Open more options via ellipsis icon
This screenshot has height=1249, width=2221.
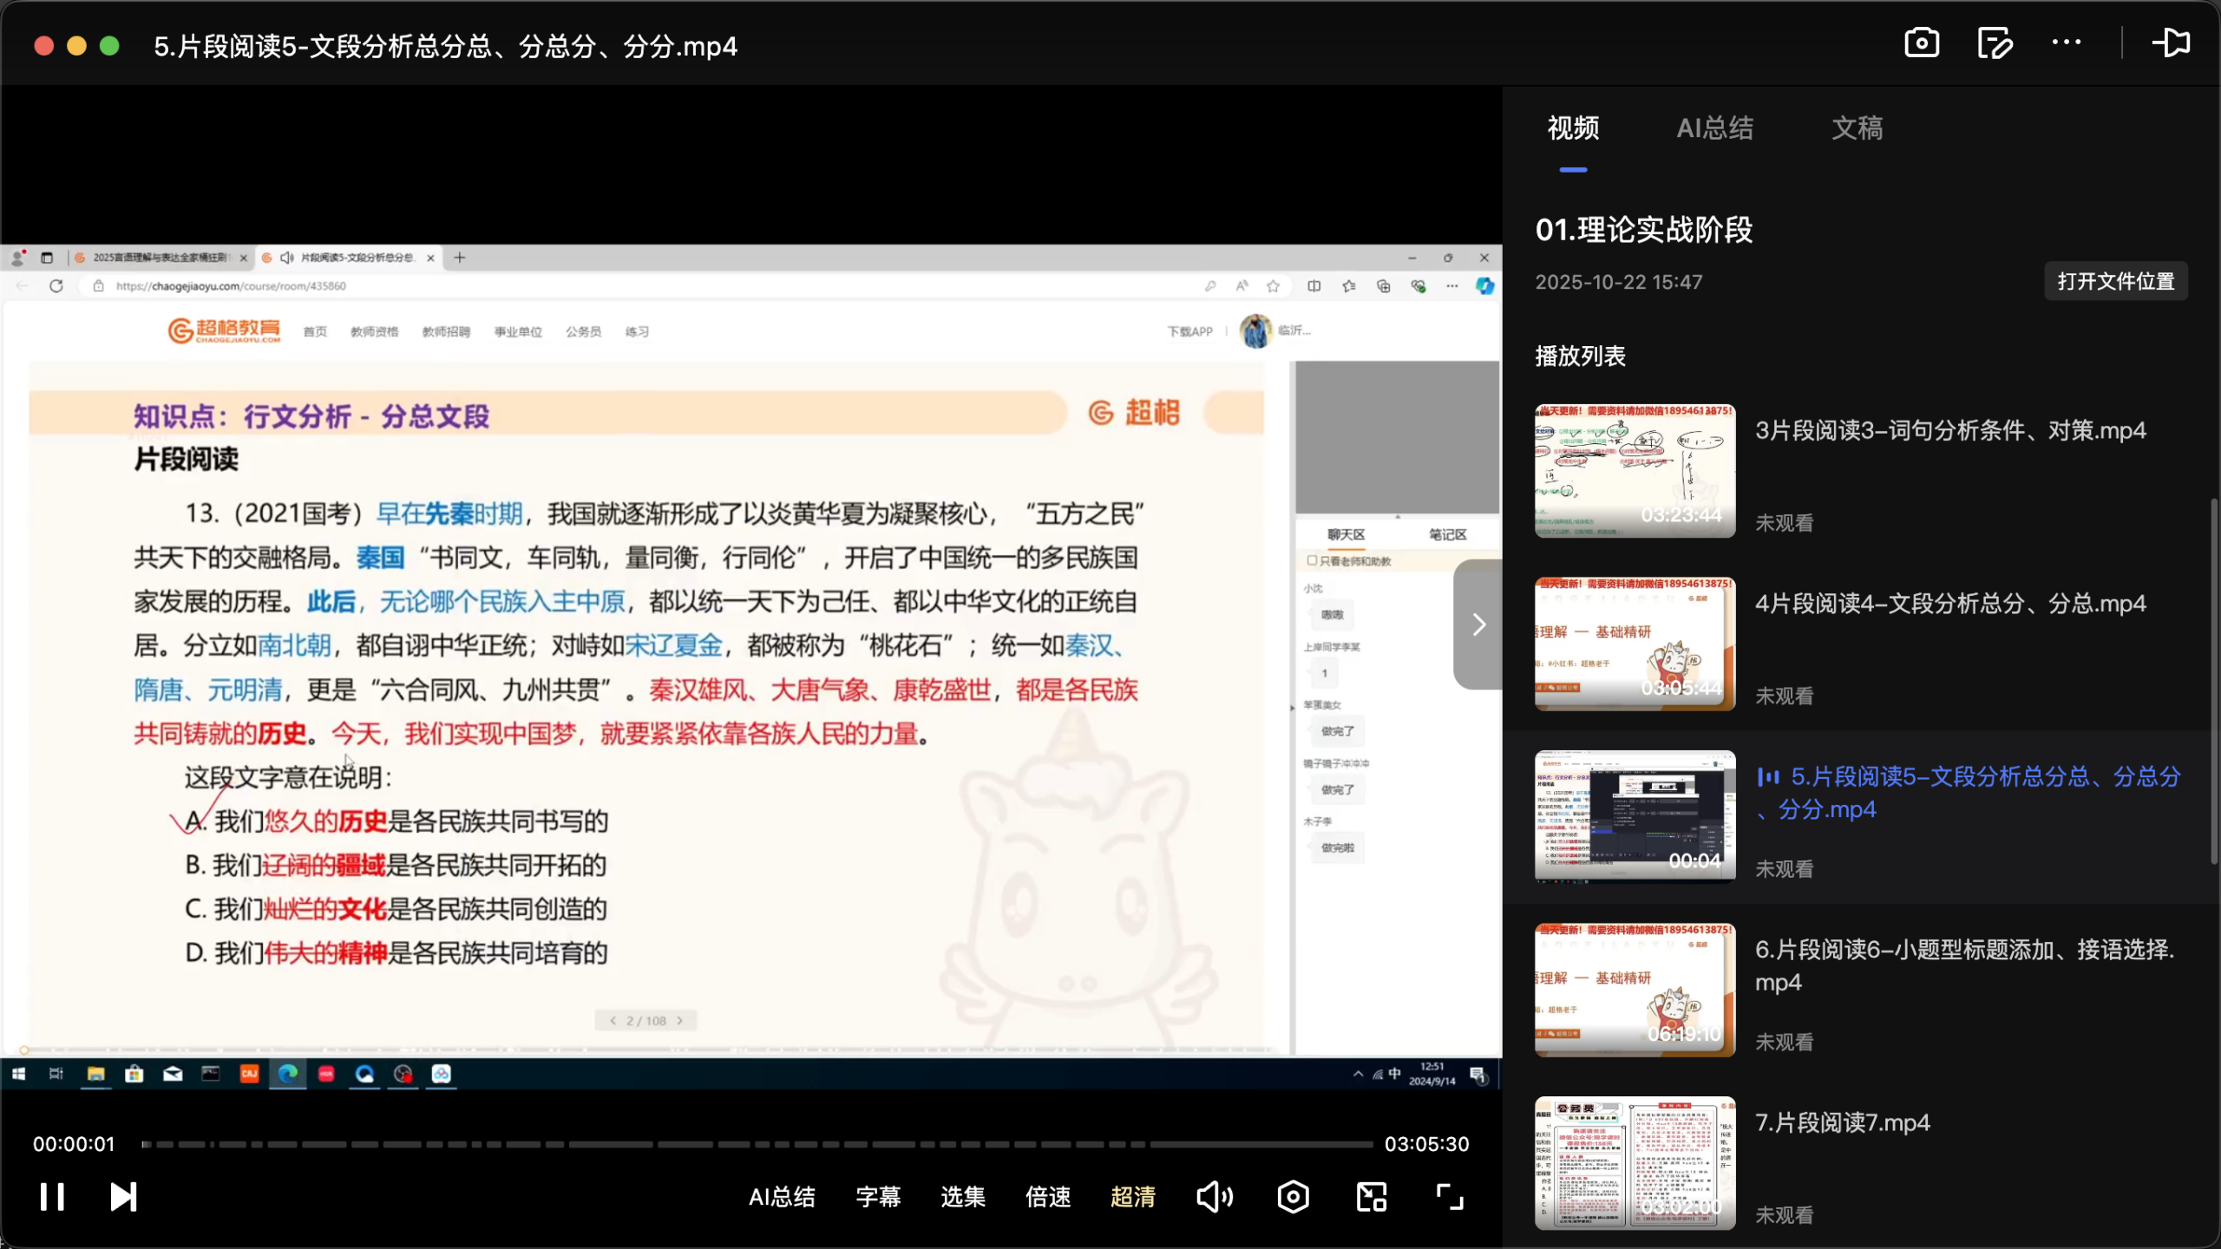2068,43
